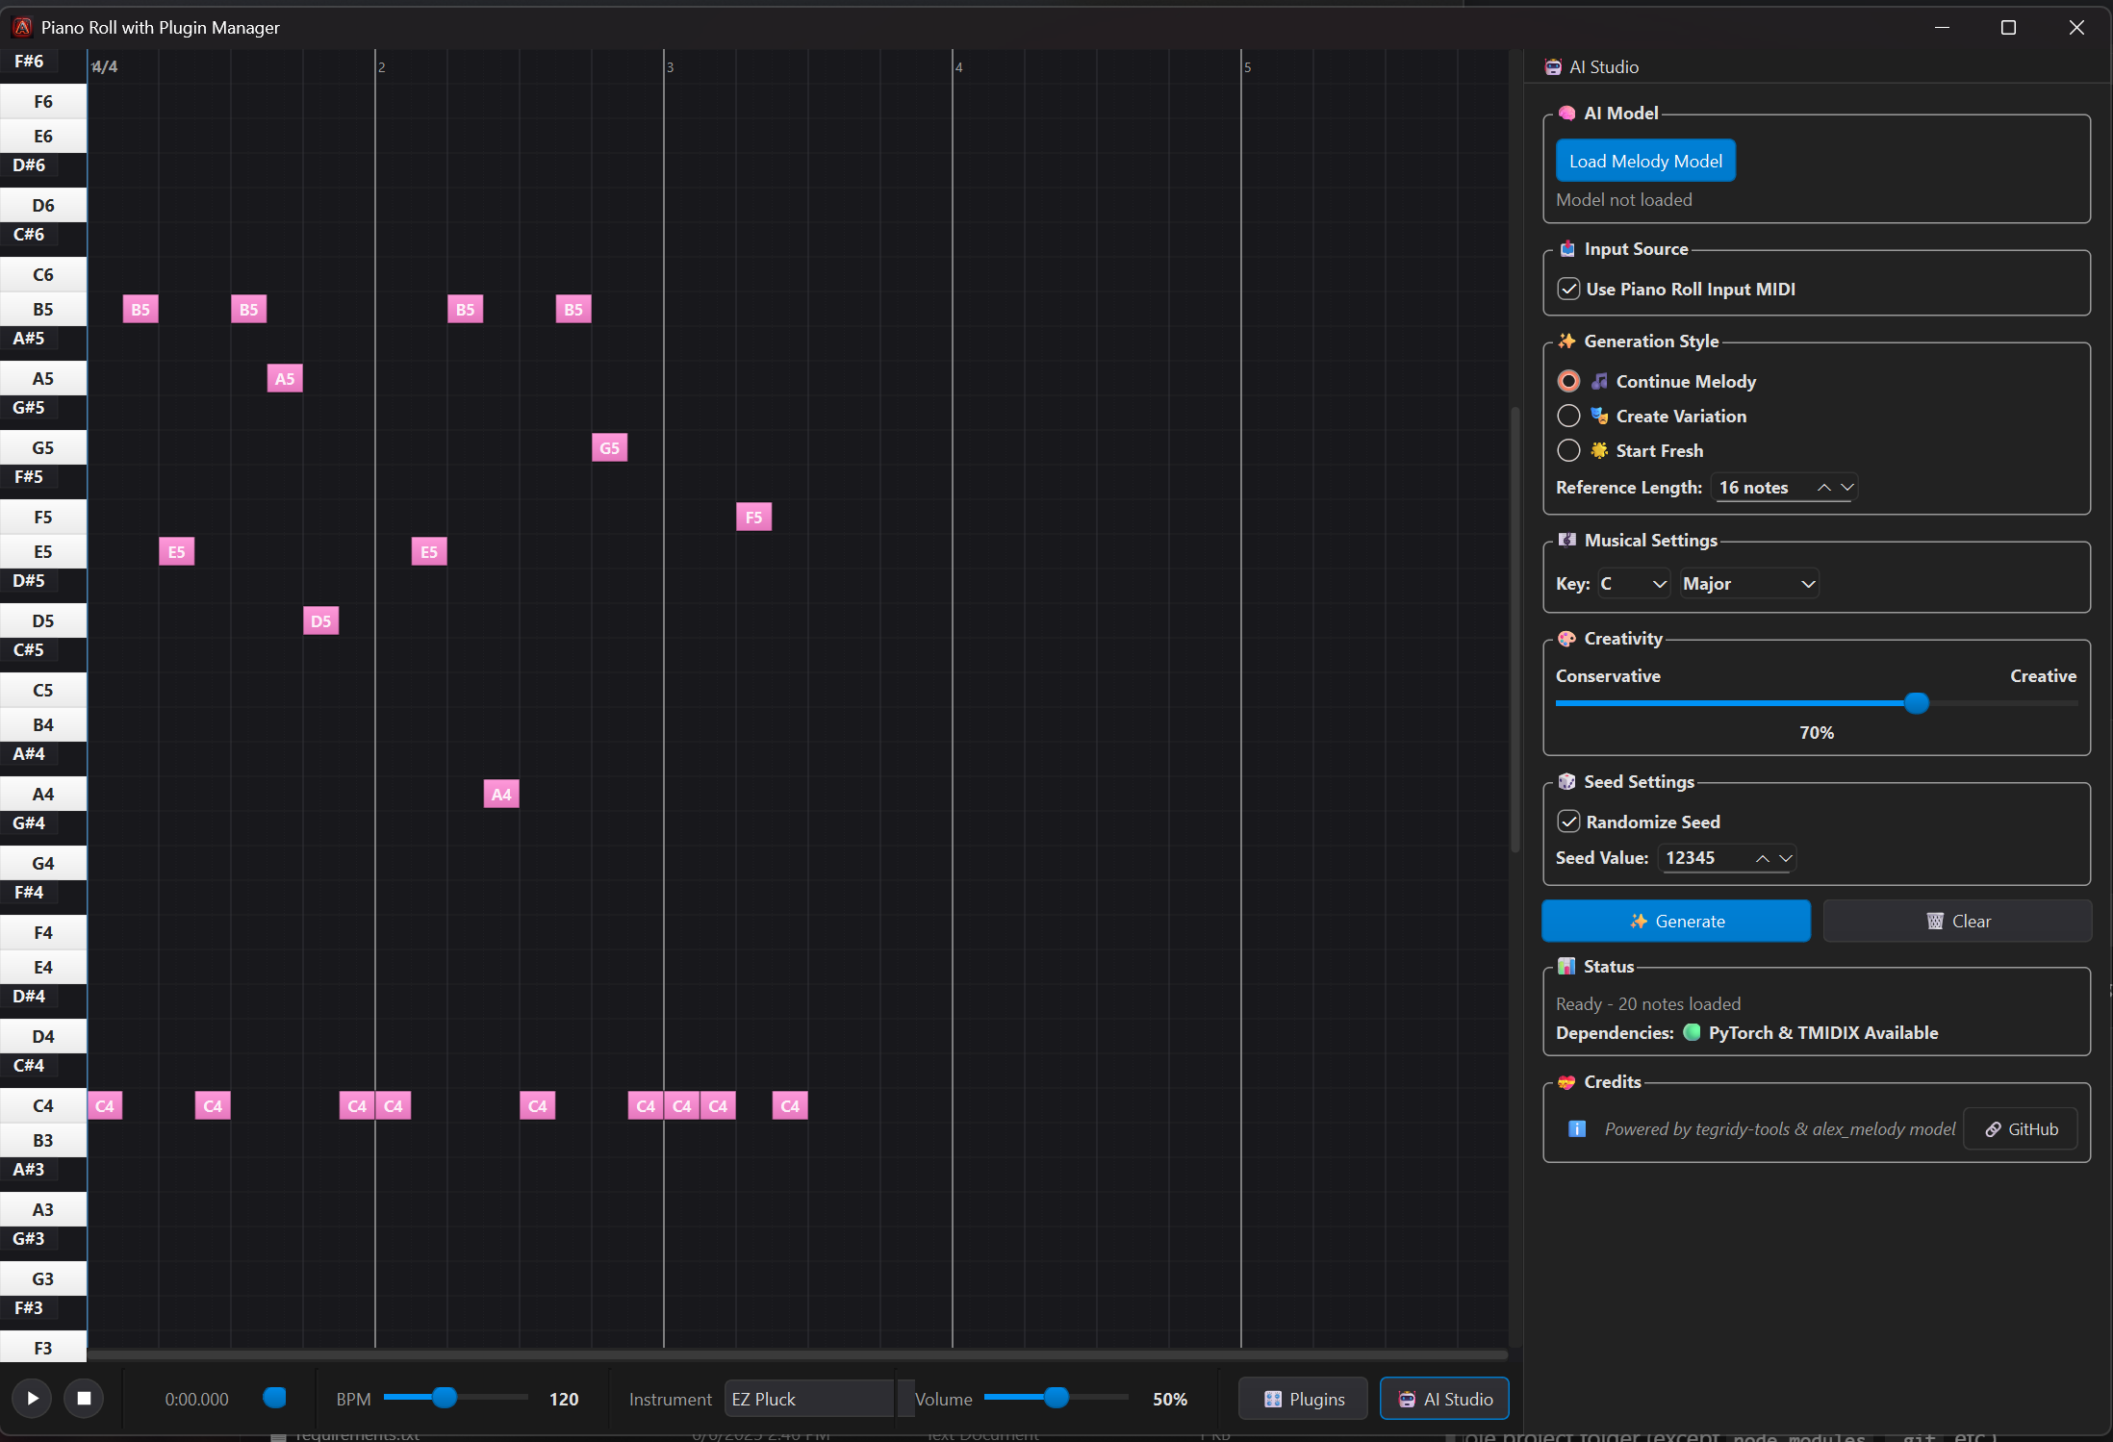This screenshot has width=2113, height=1442.
Task: Click the A4 note block
Action: 501,794
